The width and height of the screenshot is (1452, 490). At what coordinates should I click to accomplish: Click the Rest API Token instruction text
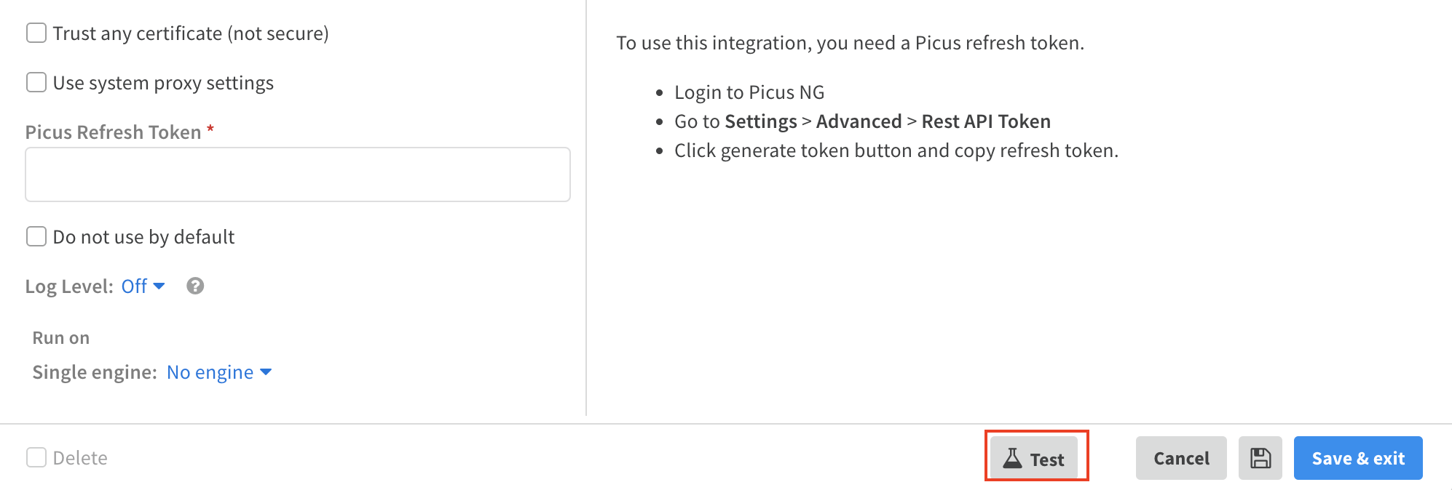pyautogui.click(x=986, y=121)
